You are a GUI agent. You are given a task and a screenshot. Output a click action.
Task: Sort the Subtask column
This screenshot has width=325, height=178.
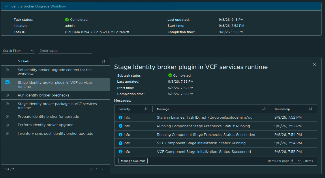(x=104, y=61)
